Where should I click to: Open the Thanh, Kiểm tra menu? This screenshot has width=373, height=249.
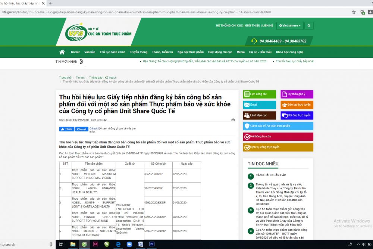tap(163, 52)
